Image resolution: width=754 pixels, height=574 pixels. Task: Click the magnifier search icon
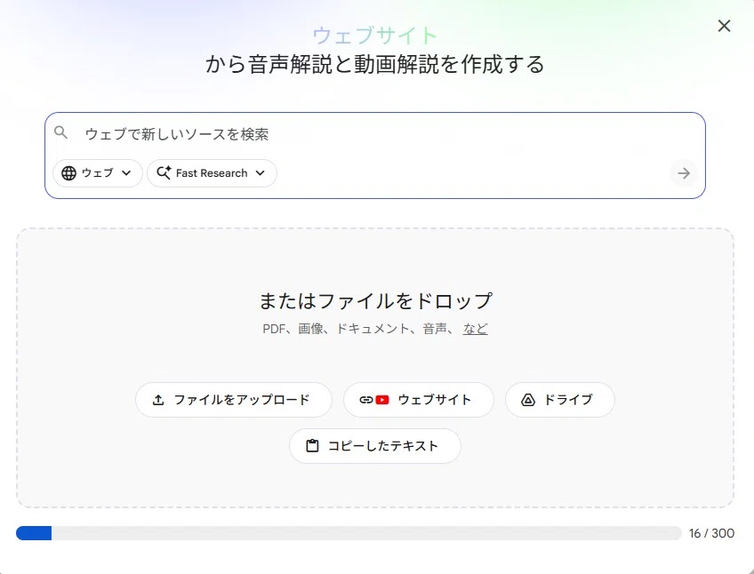pos(61,132)
